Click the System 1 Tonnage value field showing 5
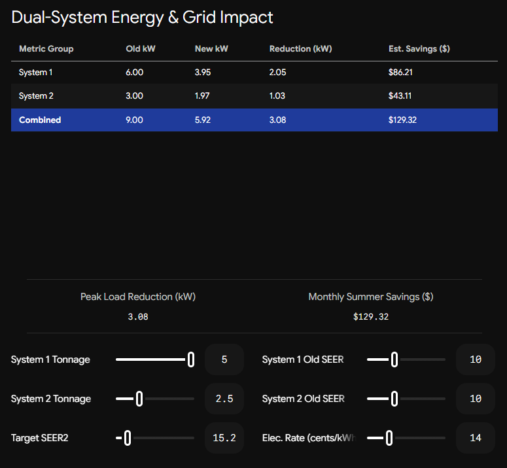 tap(224, 359)
